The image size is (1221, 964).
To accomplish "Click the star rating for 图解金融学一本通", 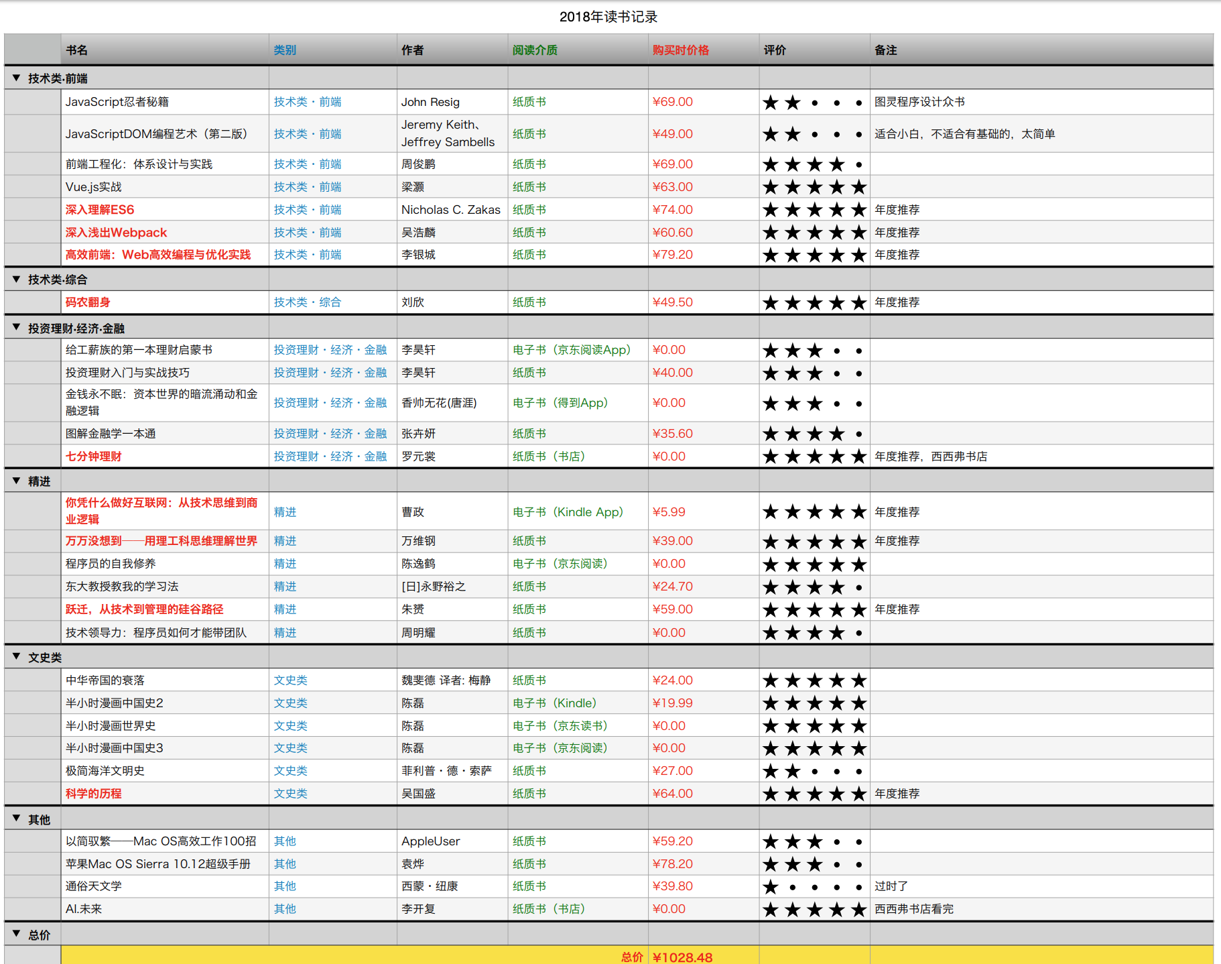I will pos(814,434).
